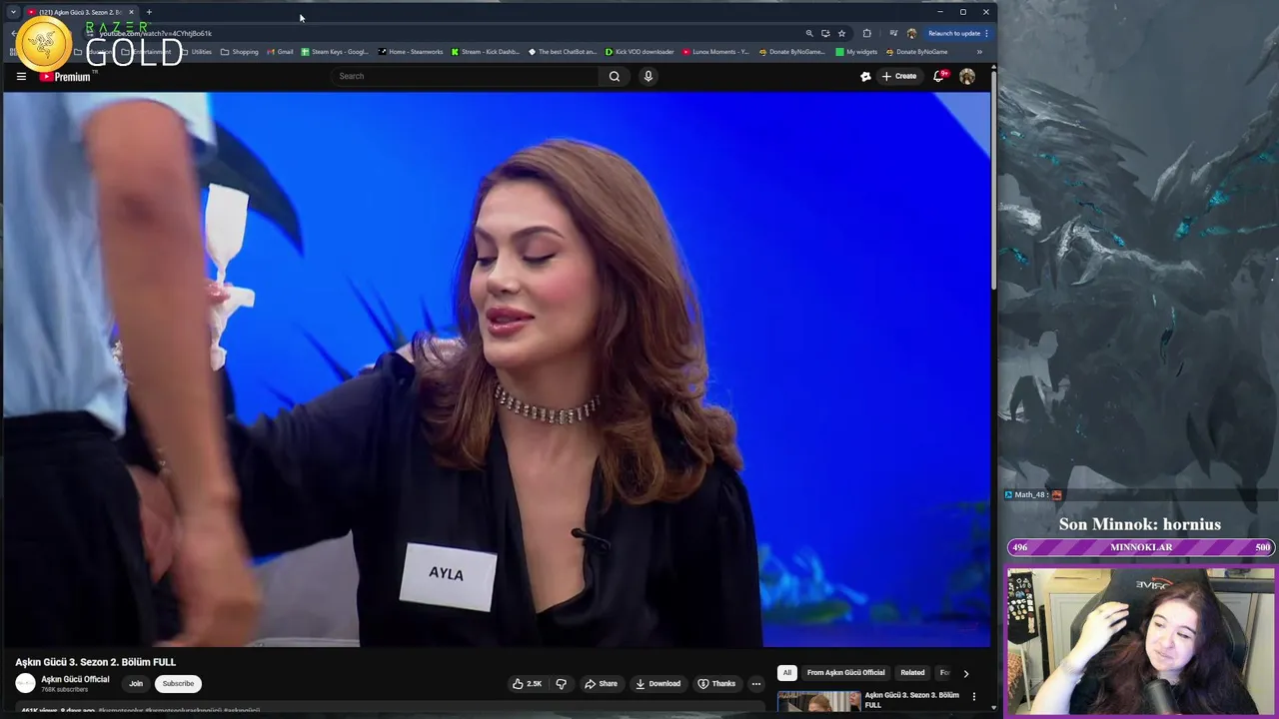Click the sparkle icon left of Create
Viewport: 1279px width, 719px height.
865,76
